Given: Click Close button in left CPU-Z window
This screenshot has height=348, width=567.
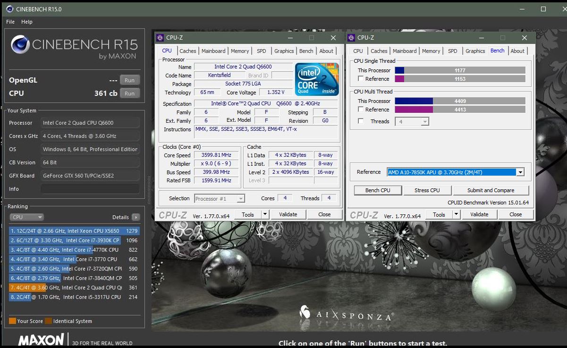Looking at the screenshot, I should pyautogui.click(x=324, y=214).
